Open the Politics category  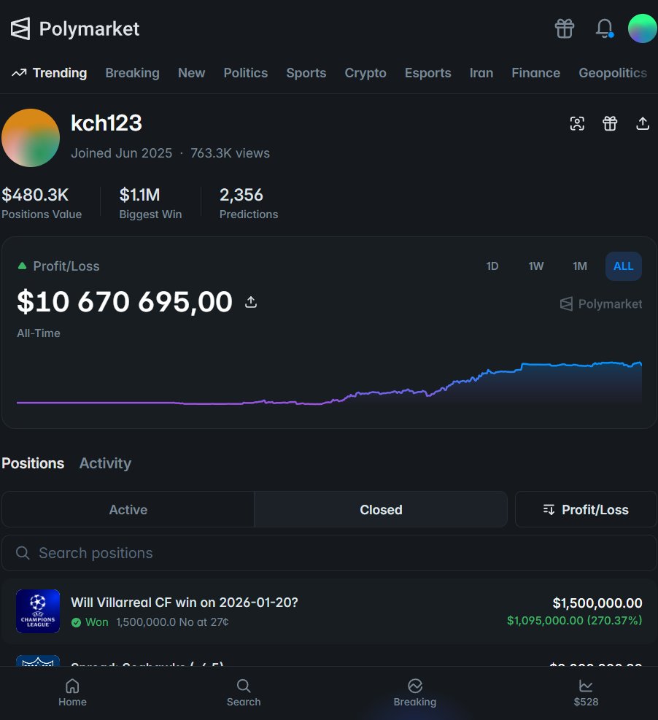246,73
